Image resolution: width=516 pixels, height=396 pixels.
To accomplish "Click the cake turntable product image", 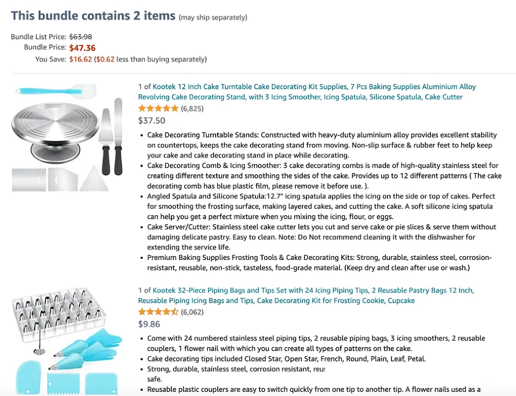I will tap(67, 138).
